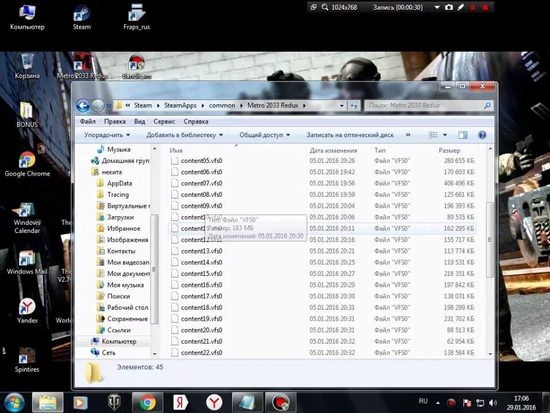The height and width of the screenshot is (413, 550).
Task: Launch the Spintires desktop shortcut
Action: coord(27,360)
